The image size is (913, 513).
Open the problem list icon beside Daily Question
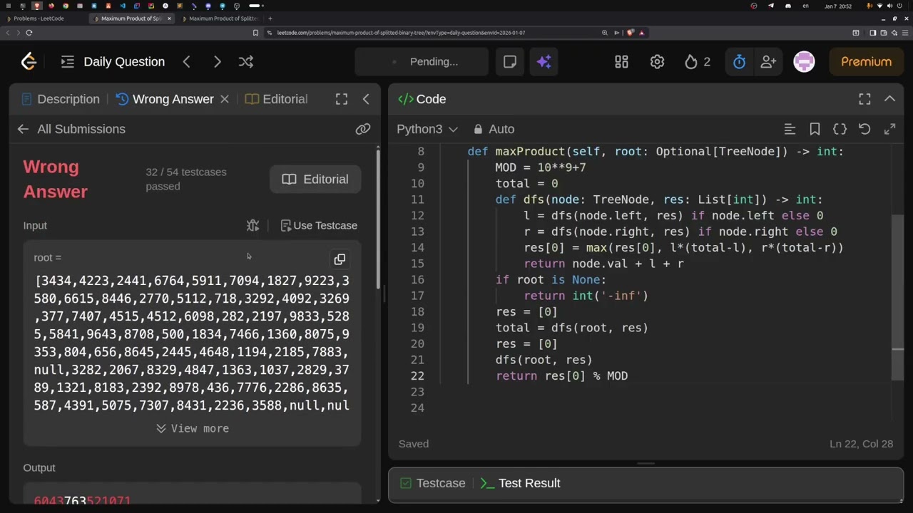click(x=68, y=62)
